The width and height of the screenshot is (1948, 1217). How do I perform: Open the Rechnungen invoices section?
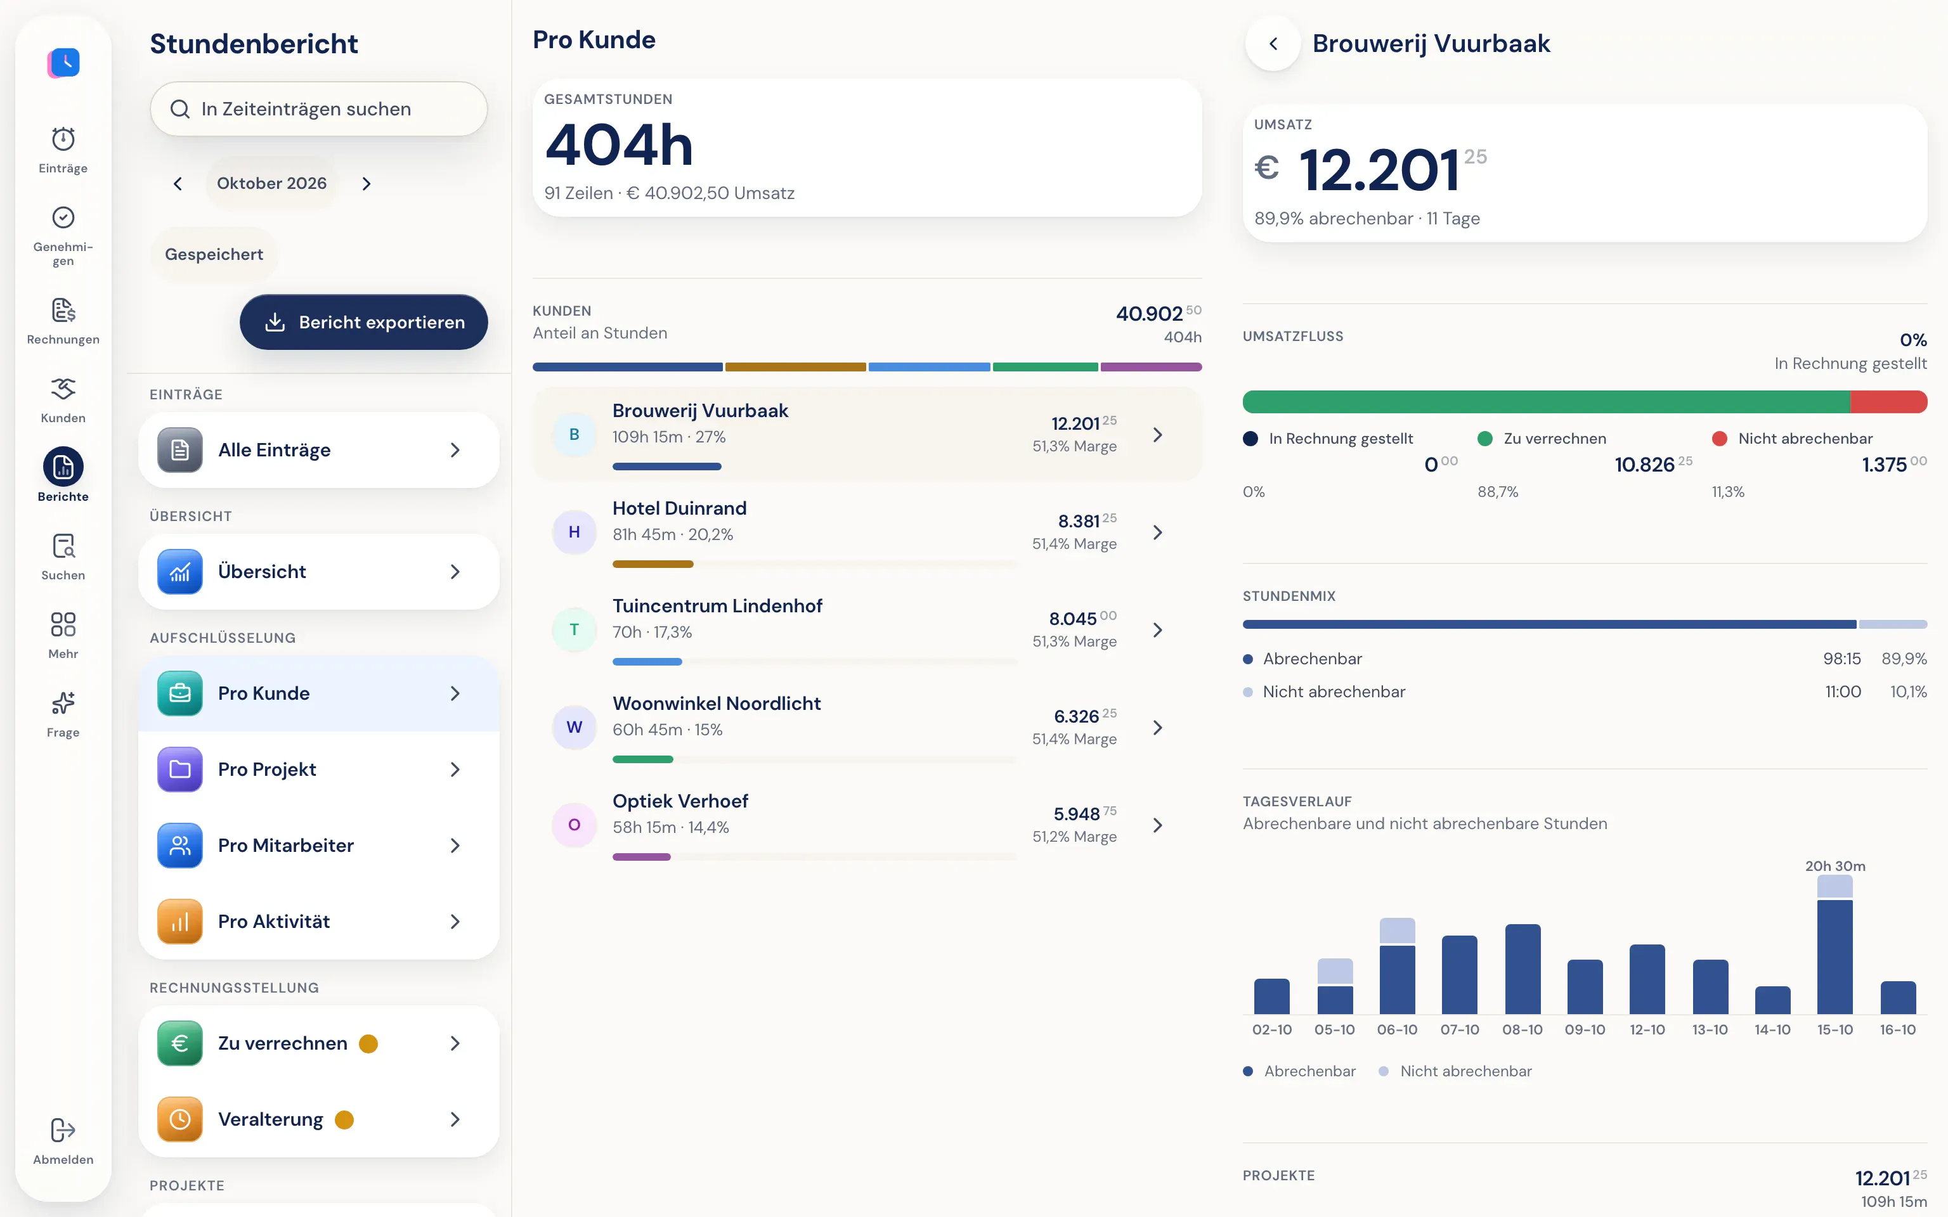pyautogui.click(x=63, y=321)
